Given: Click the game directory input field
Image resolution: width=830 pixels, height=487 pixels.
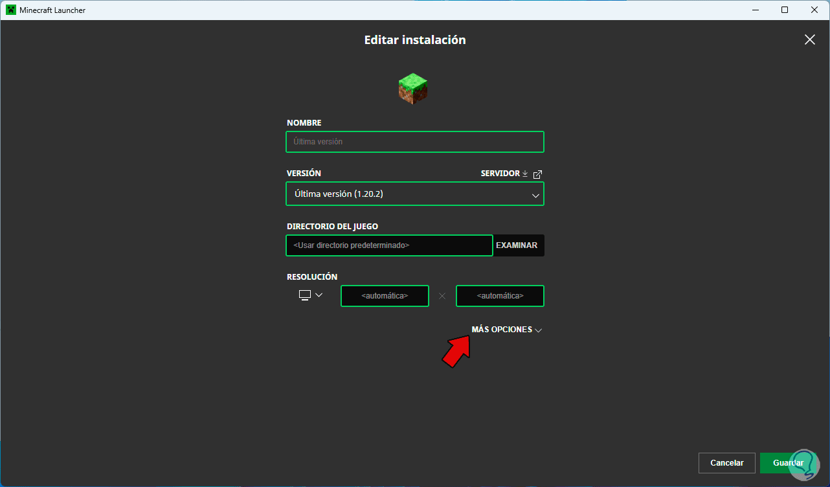Looking at the screenshot, I should pos(389,245).
